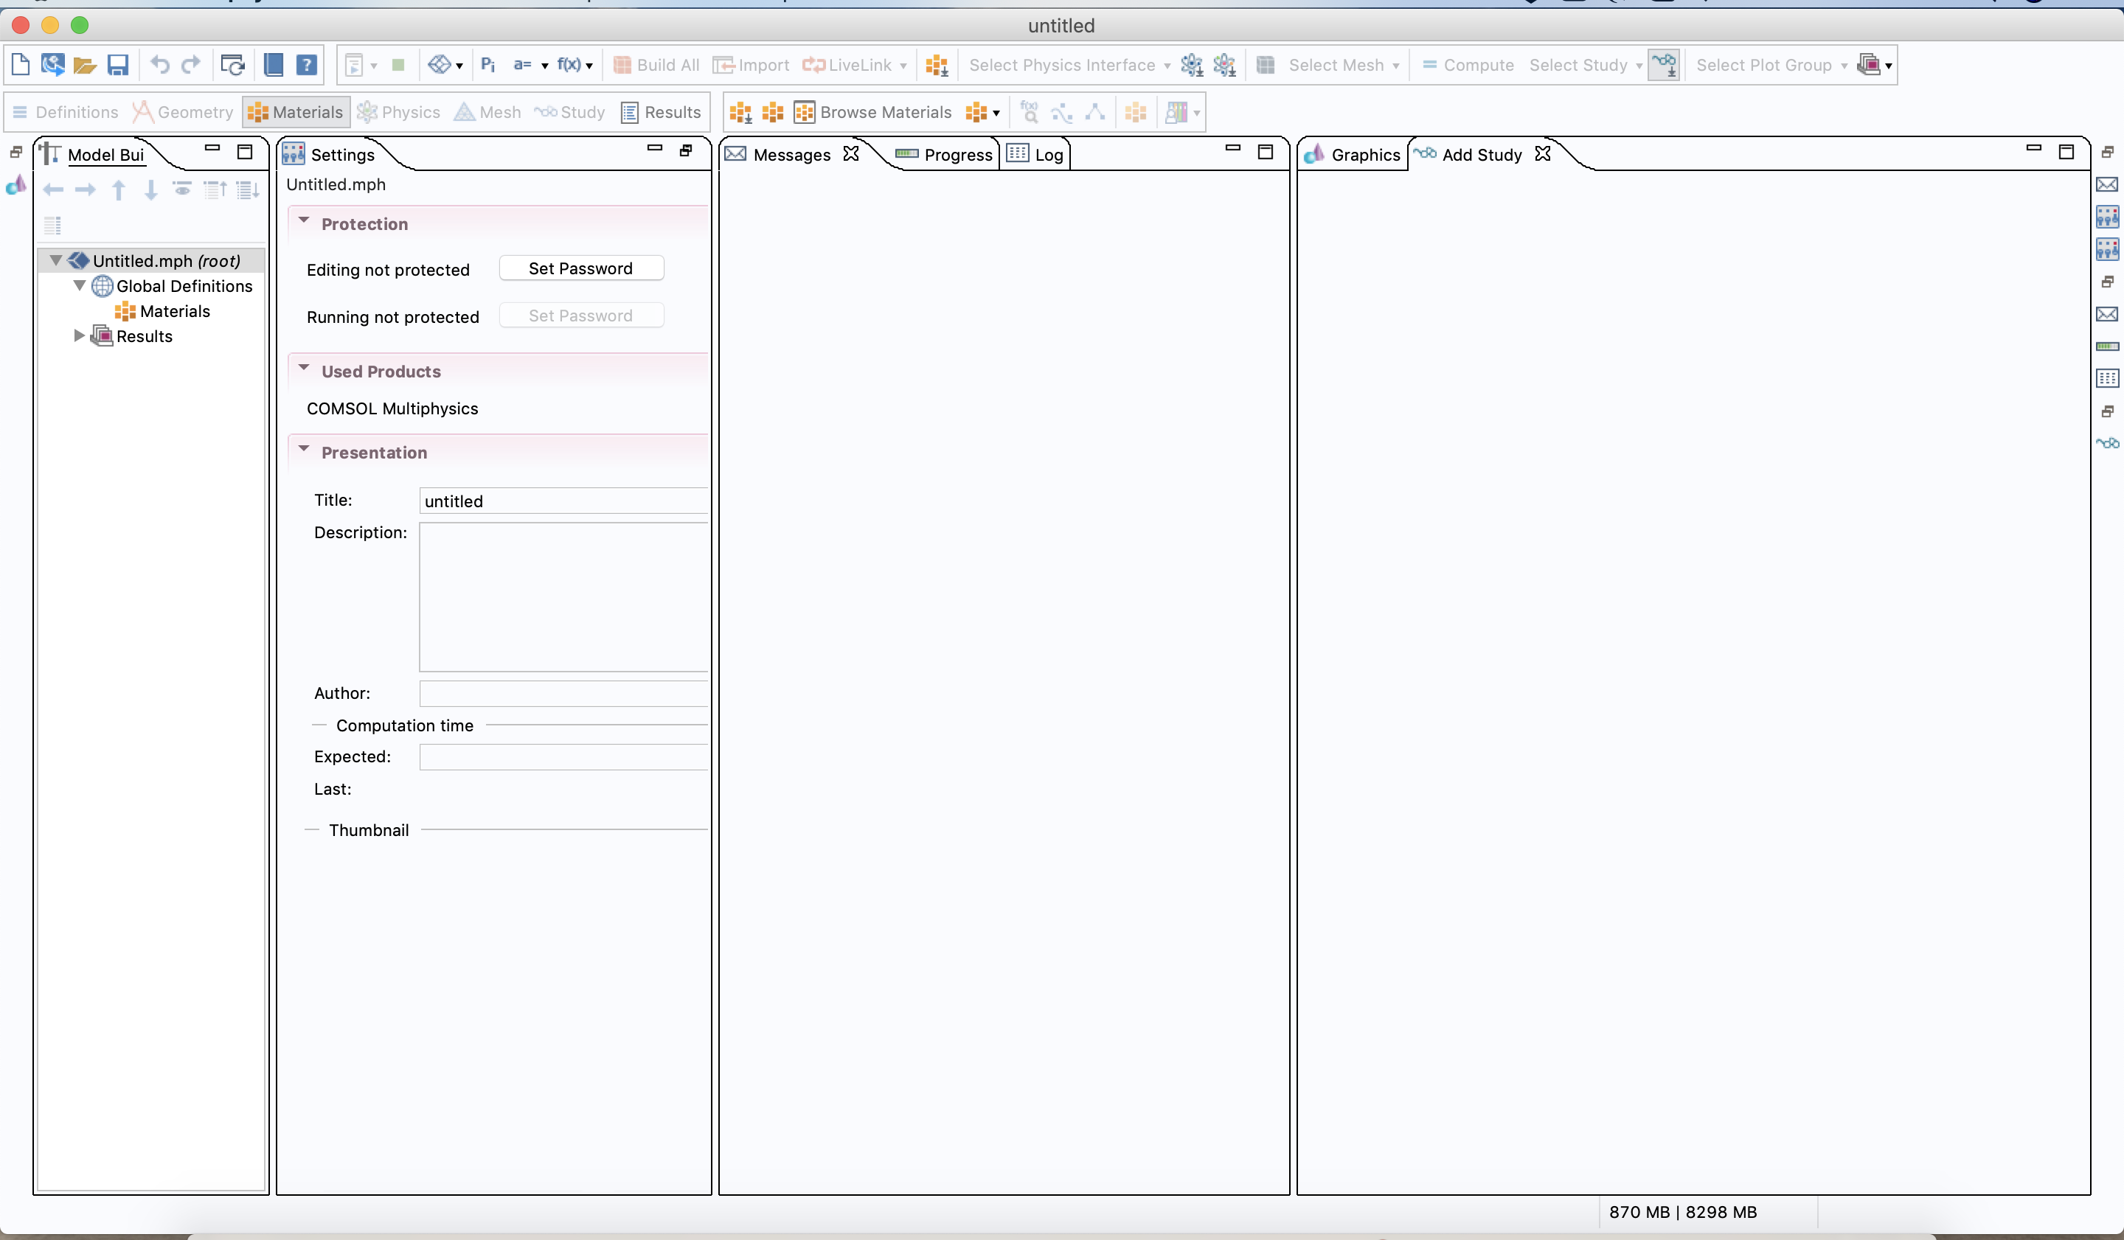Collapse the Untitled.mph root node
Image resolution: width=2124 pixels, height=1240 pixels.
pos(55,260)
